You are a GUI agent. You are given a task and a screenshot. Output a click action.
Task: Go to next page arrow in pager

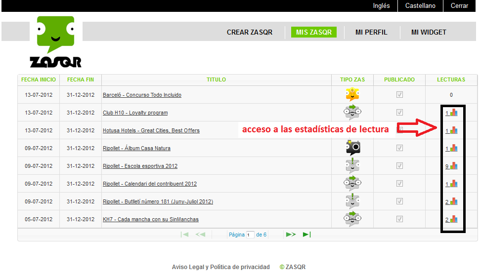291,235
